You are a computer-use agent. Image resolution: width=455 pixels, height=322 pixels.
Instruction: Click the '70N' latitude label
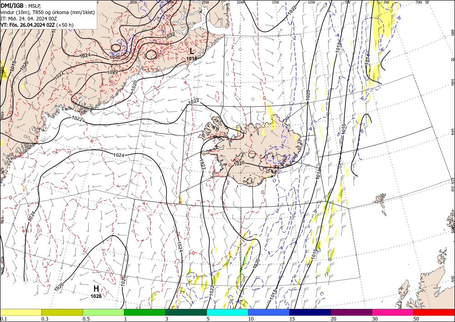(419, 2)
